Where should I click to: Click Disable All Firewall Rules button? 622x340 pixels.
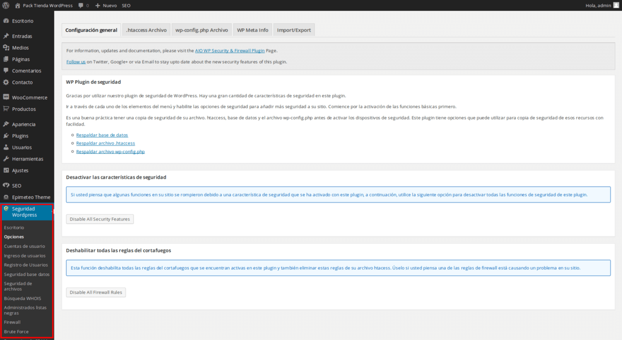click(x=96, y=292)
